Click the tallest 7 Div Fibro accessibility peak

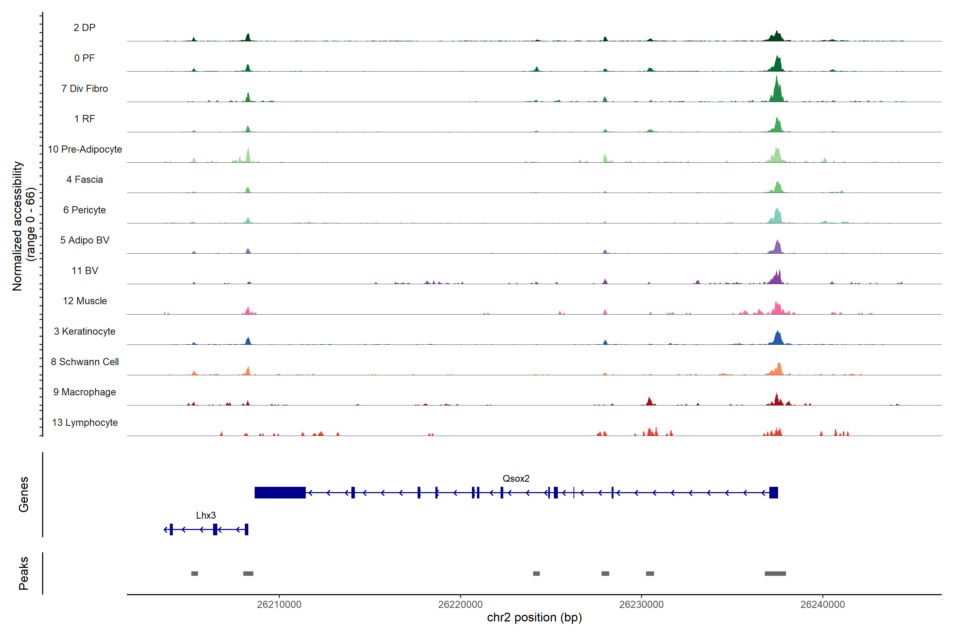pyautogui.click(x=776, y=91)
